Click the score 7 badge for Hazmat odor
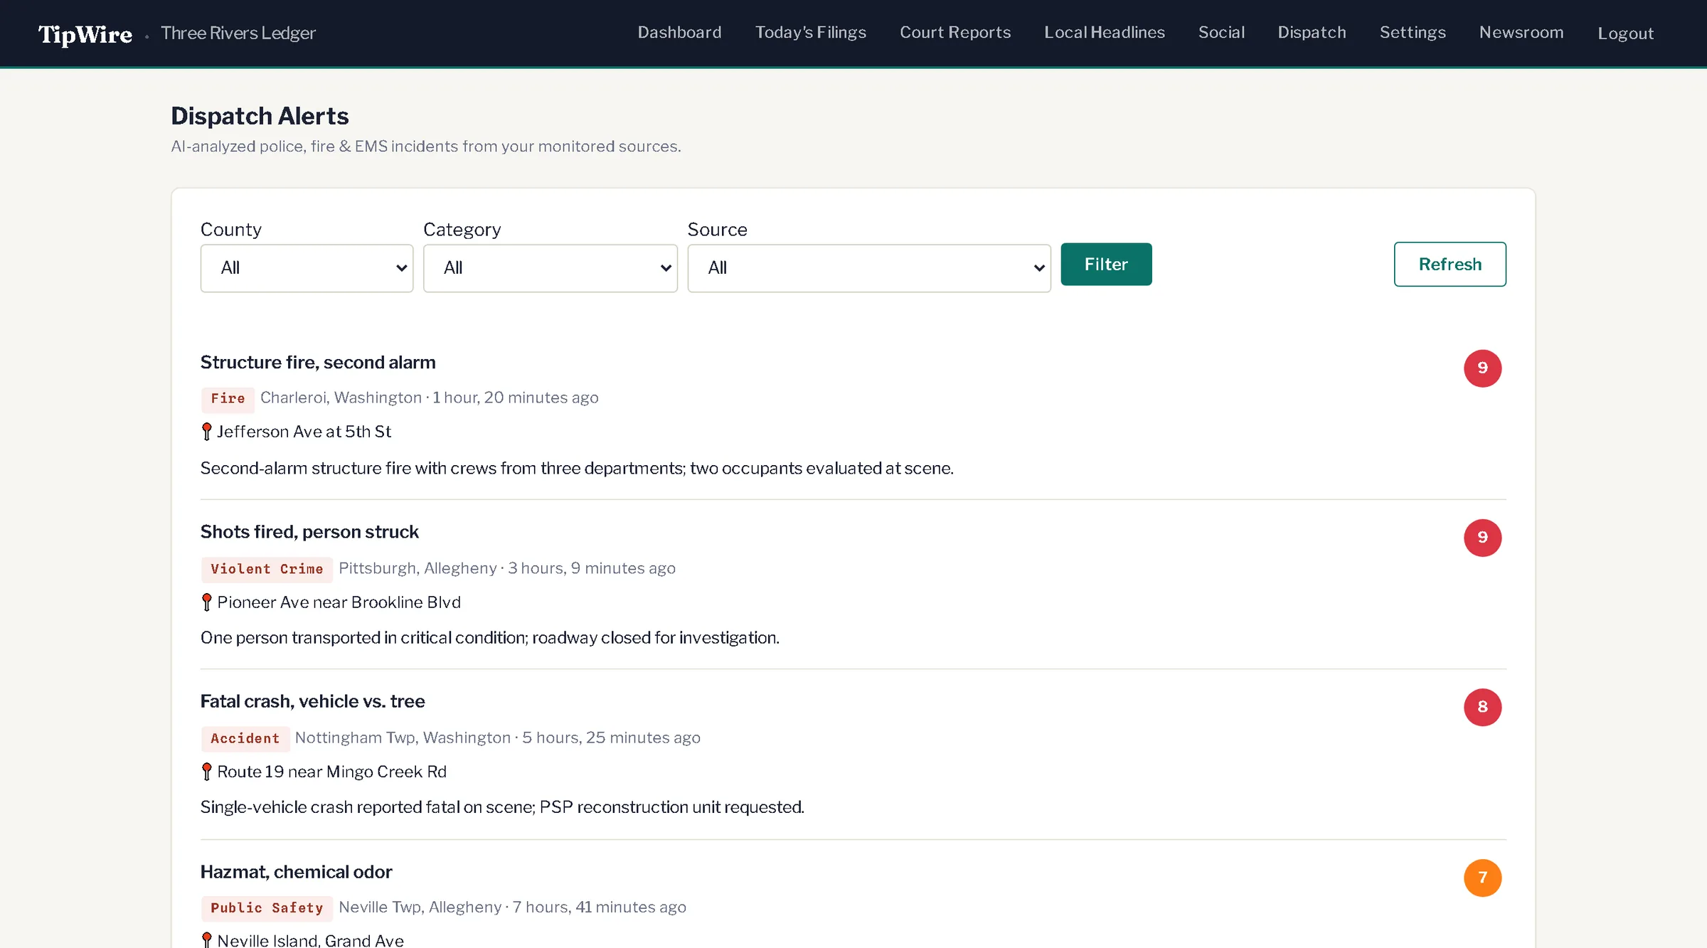Screen dimensions: 1707x948 pos(1482,878)
